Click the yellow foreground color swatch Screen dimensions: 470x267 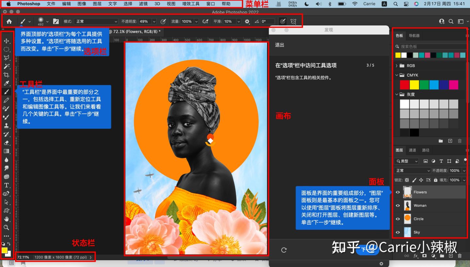[4, 250]
